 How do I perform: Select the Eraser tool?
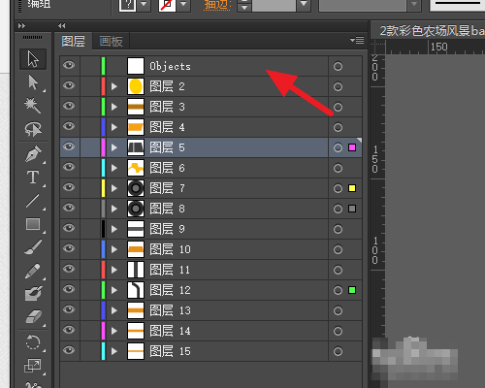[33, 317]
